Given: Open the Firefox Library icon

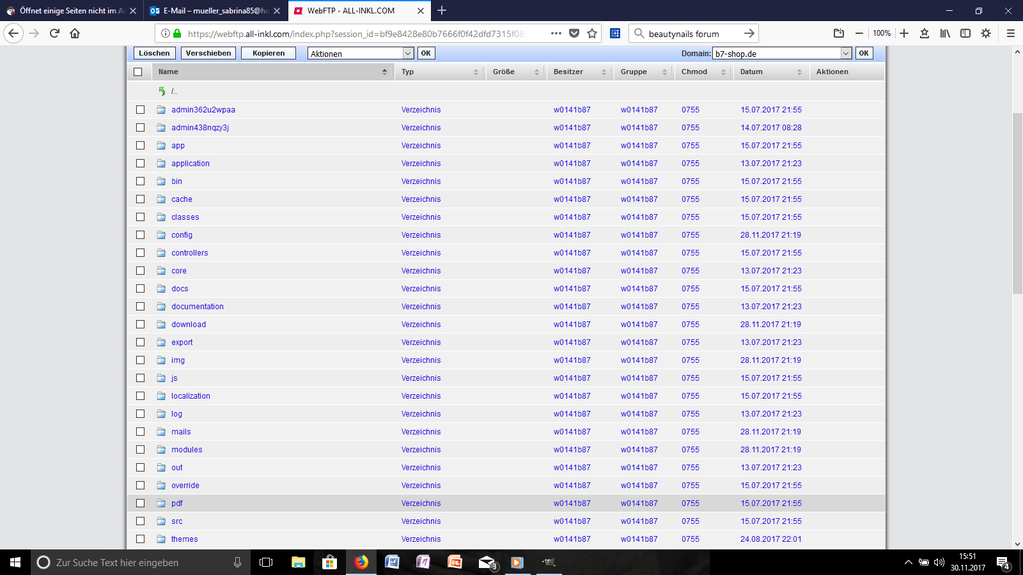Looking at the screenshot, I should (945, 33).
